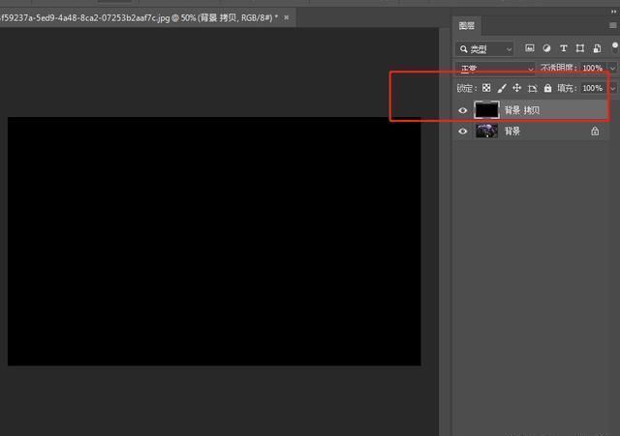The height and width of the screenshot is (436, 620).
Task: Close the document tab
Action: coord(287,17)
